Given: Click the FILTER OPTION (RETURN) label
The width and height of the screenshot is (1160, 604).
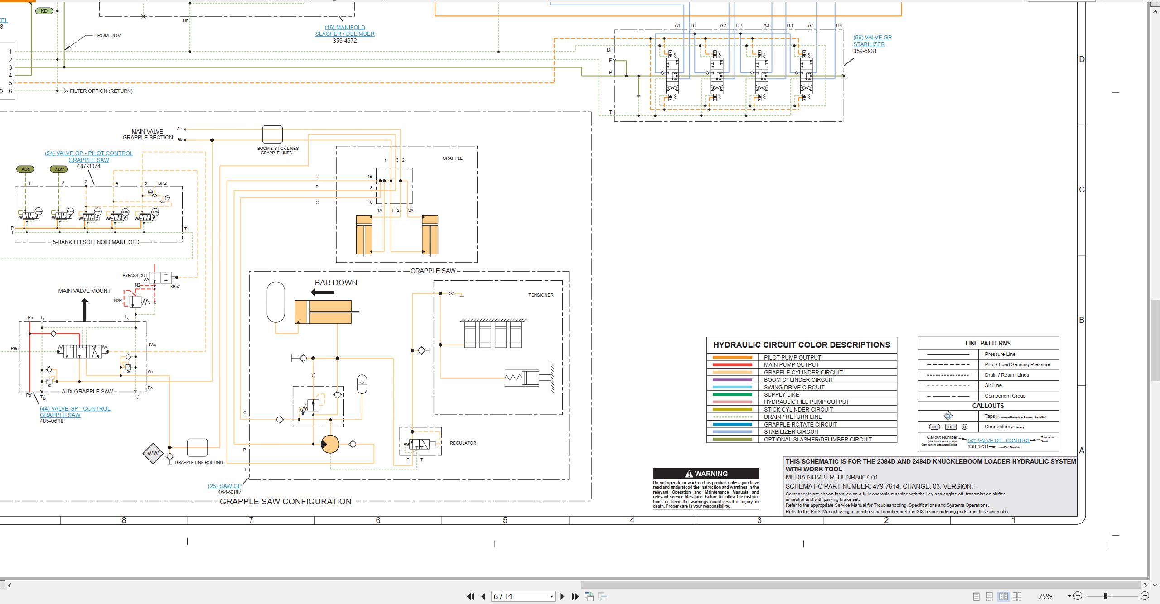Looking at the screenshot, I should pyautogui.click(x=101, y=91).
